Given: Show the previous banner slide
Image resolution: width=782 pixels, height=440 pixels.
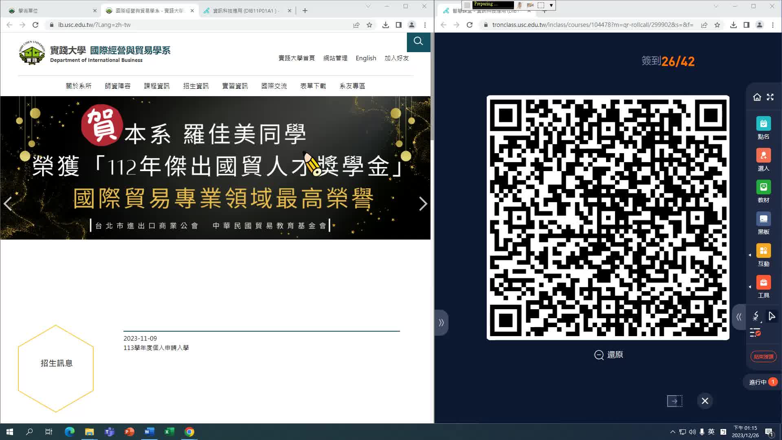Looking at the screenshot, I should (x=8, y=204).
